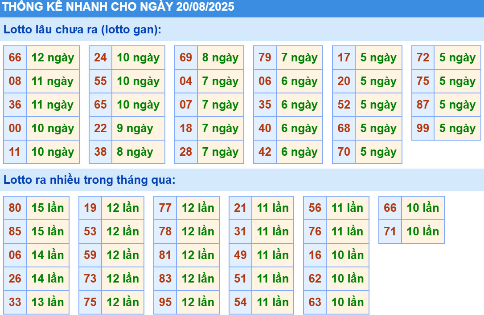Click number 63 showing 10 lần

coord(315,303)
